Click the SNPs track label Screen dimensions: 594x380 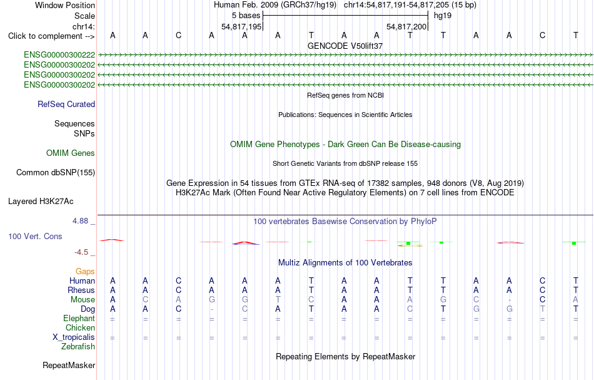[84, 133]
